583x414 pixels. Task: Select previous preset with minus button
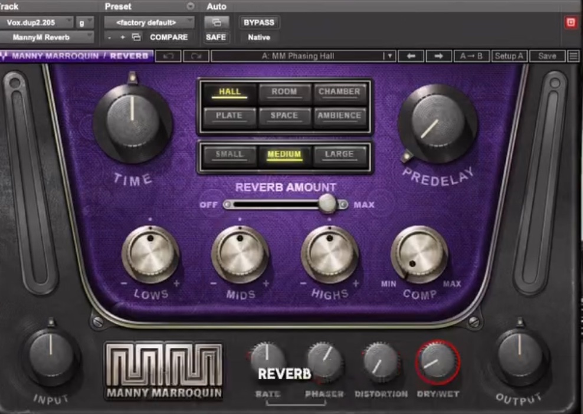click(109, 37)
